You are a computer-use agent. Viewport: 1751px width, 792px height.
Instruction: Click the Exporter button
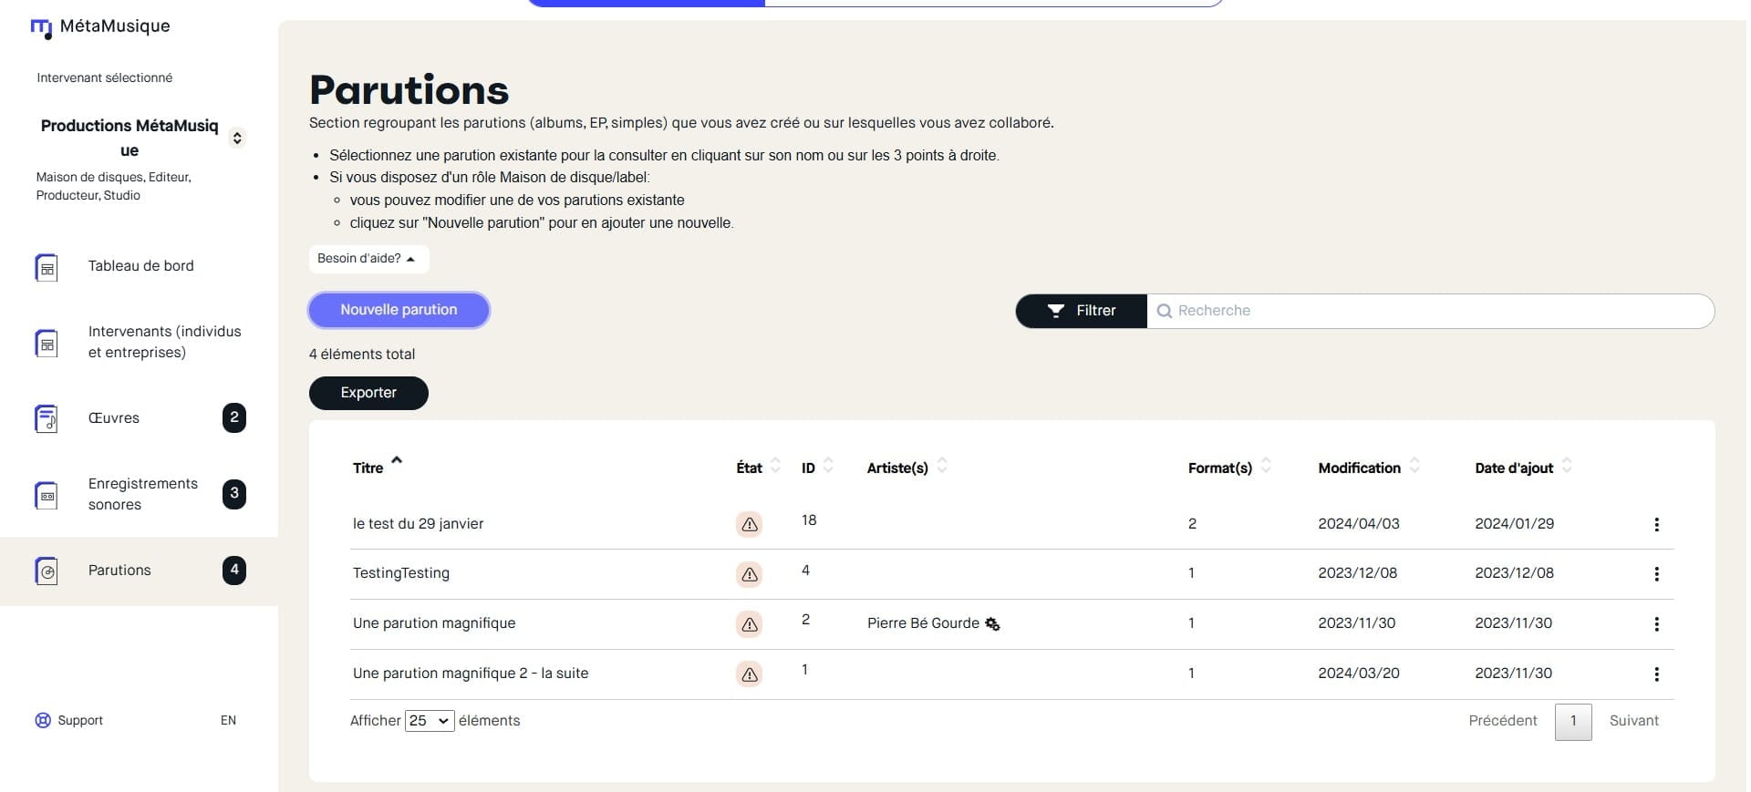(368, 393)
